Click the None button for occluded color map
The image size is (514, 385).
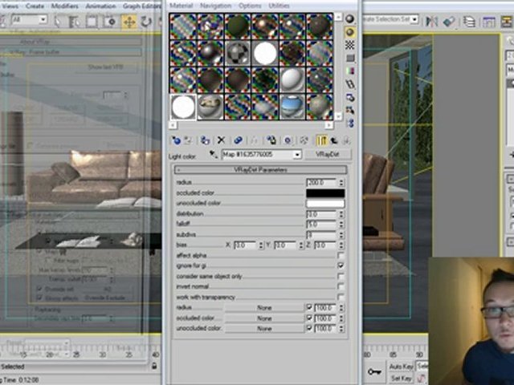[264, 318]
